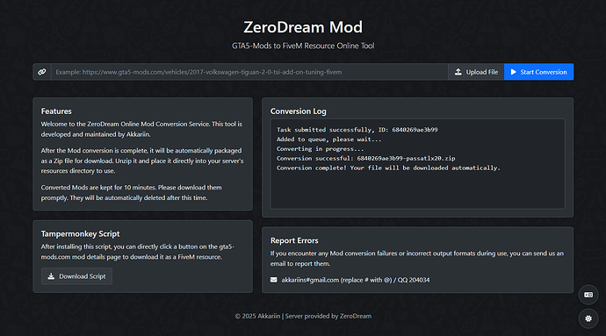Click the 'Added to queue, please wait...' line
The width and height of the screenshot is (606, 336).
click(x=328, y=139)
